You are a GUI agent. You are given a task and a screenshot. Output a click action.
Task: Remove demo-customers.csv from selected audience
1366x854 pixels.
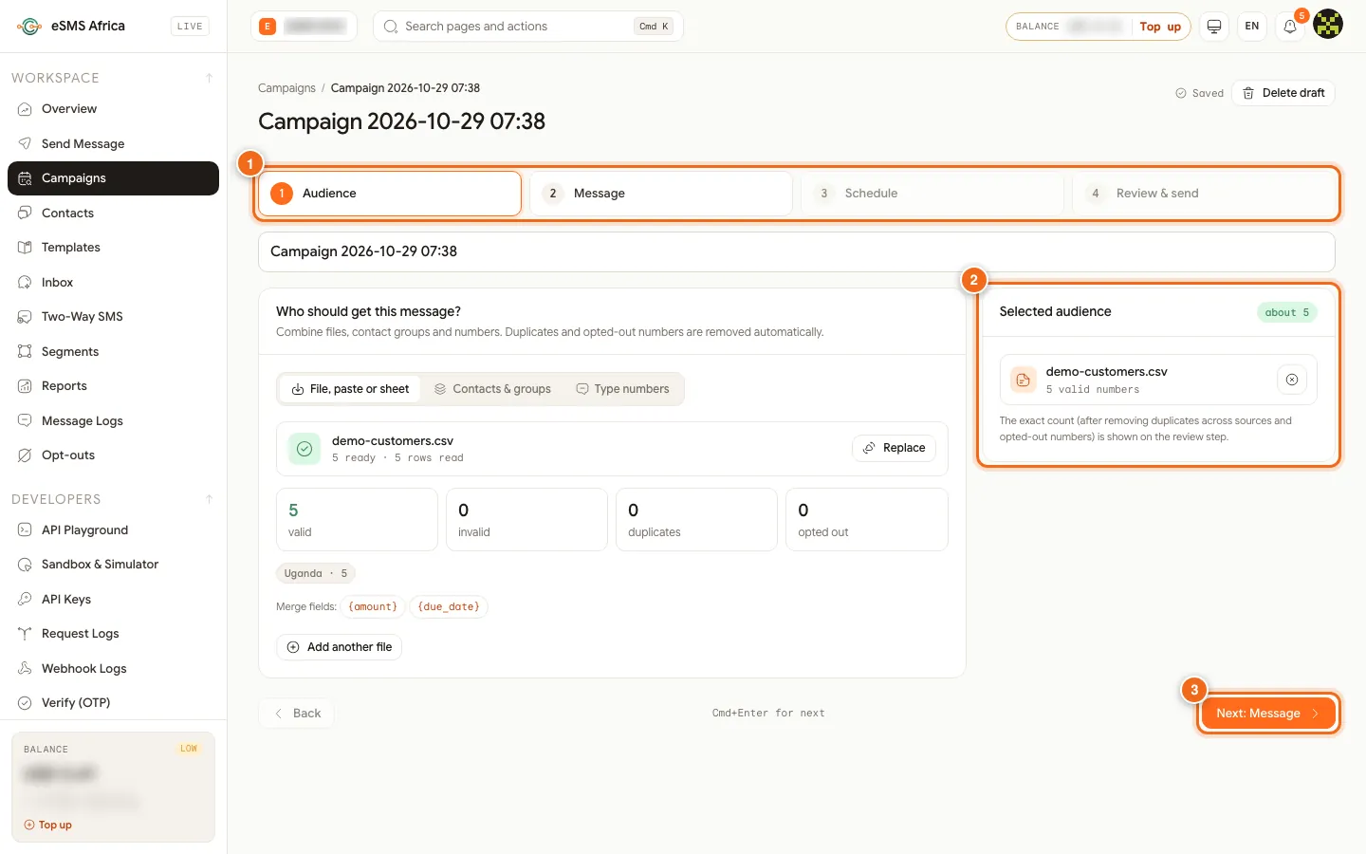1292,380
